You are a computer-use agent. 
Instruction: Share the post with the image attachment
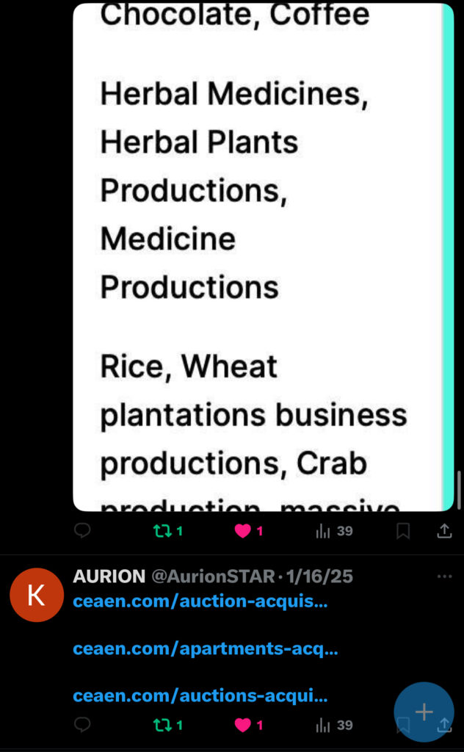(444, 531)
